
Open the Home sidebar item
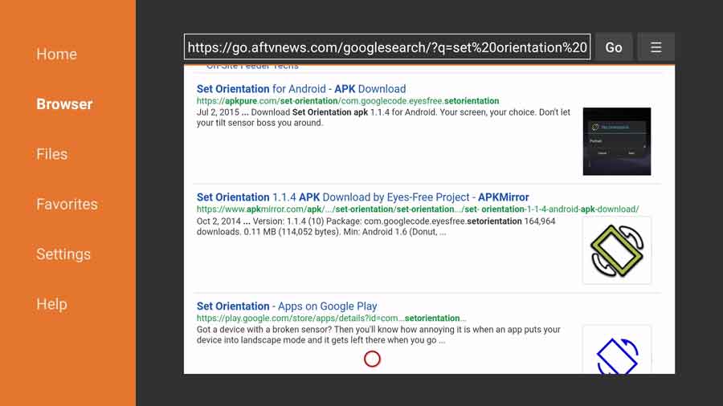click(57, 54)
